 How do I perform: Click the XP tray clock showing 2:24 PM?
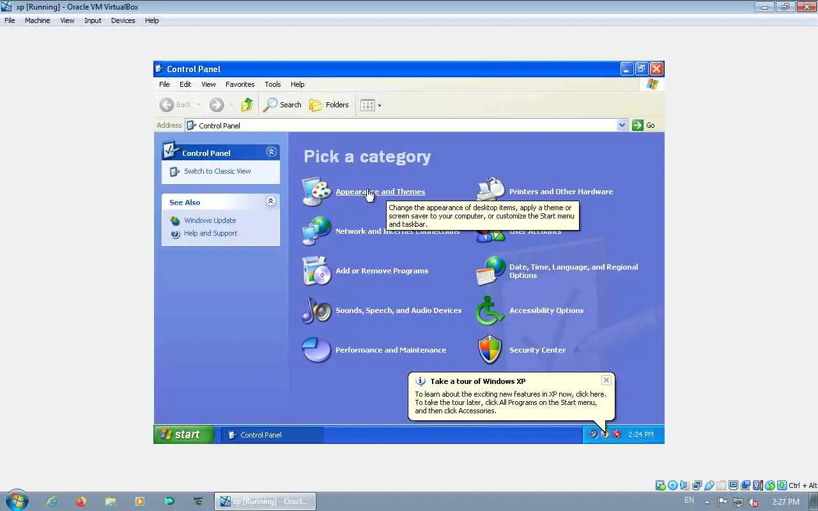pyautogui.click(x=640, y=434)
